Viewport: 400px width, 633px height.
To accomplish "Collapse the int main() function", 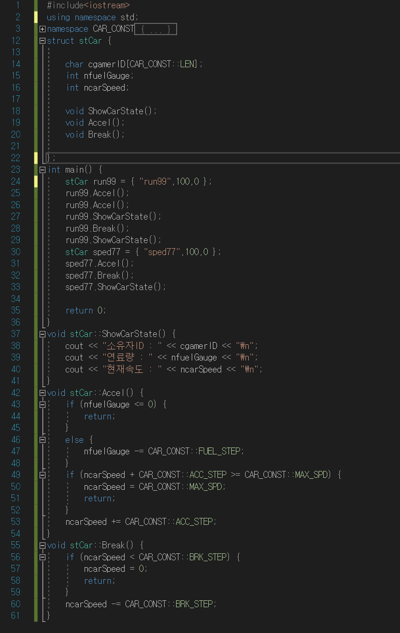I will tap(43, 170).
